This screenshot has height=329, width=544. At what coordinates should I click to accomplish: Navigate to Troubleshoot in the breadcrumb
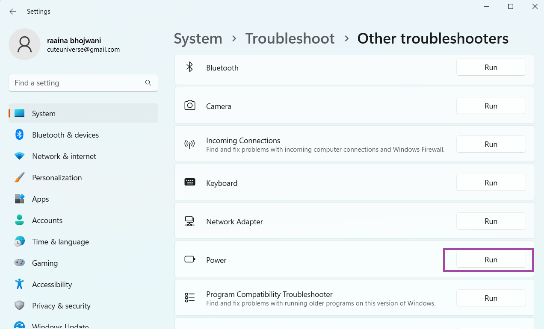[x=290, y=38]
